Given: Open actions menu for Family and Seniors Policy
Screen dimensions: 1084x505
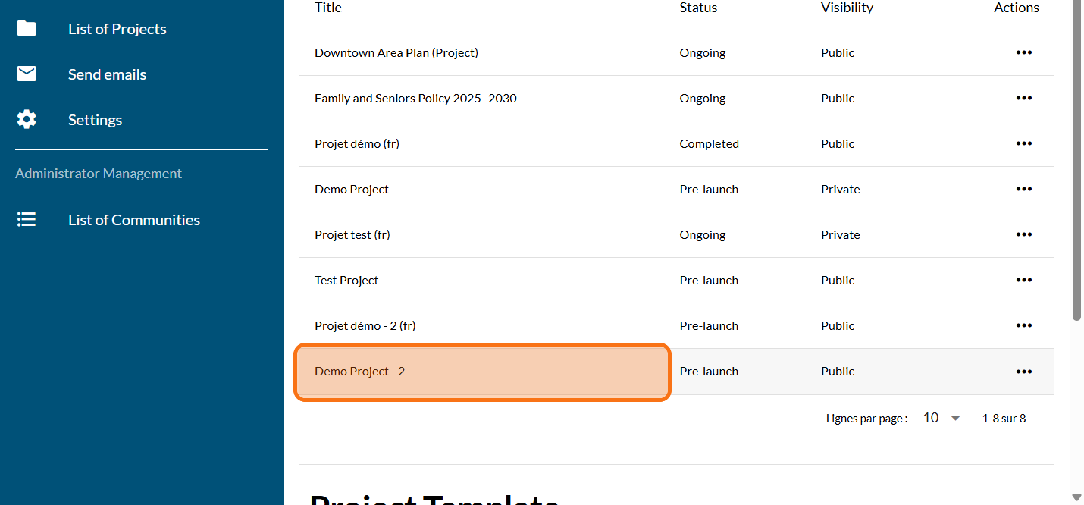Looking at the screenshot, I should (1023, 98).
